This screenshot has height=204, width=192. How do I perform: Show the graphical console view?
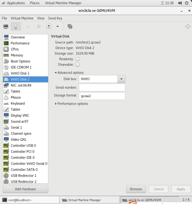(x=6, y=26)
